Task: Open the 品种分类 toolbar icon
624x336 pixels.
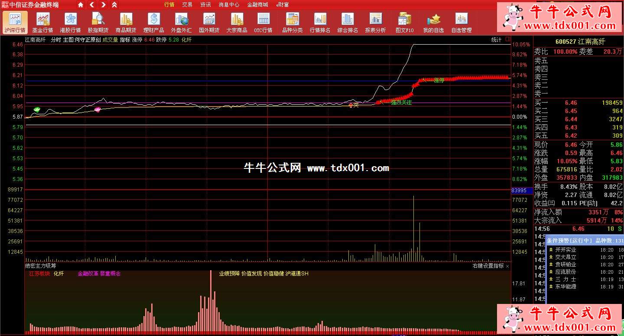Action: pos(292,23)
